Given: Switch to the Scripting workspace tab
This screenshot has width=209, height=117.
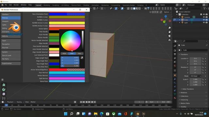Looking at the screenshot, I should pos(140,5).
